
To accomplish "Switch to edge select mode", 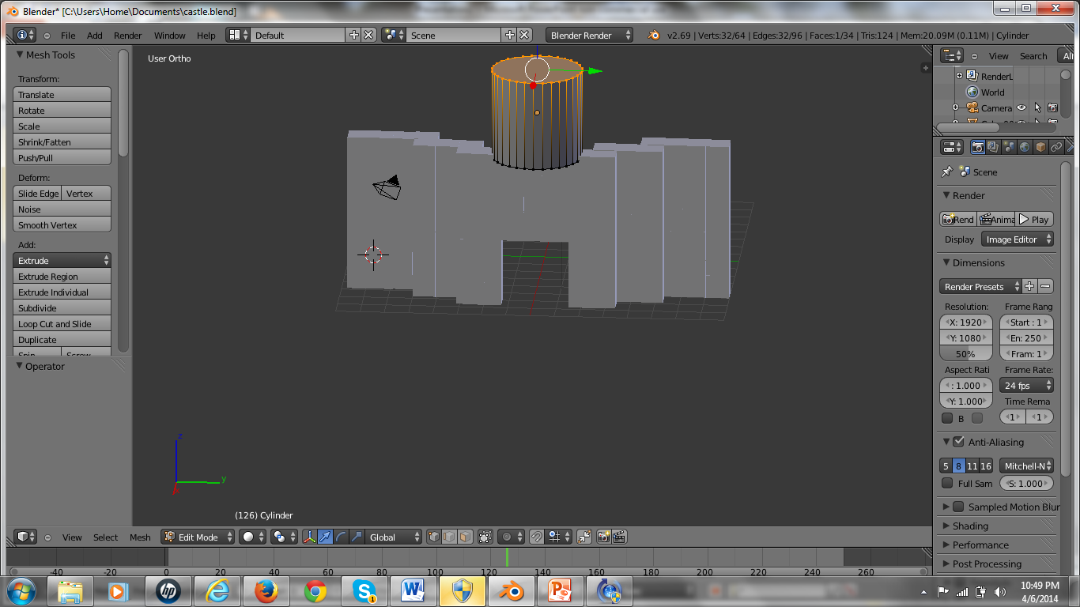I will (449, 537).
